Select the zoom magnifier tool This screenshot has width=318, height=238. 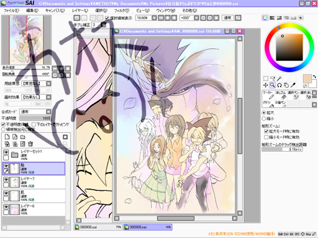(273, 85)
